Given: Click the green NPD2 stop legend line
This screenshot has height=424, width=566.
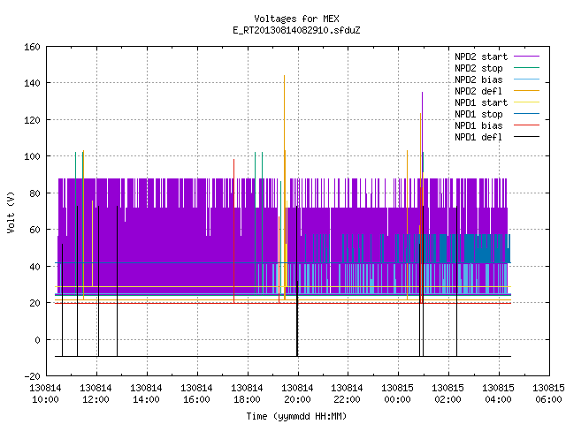Looking at the screenshot, I should [526, 68].
